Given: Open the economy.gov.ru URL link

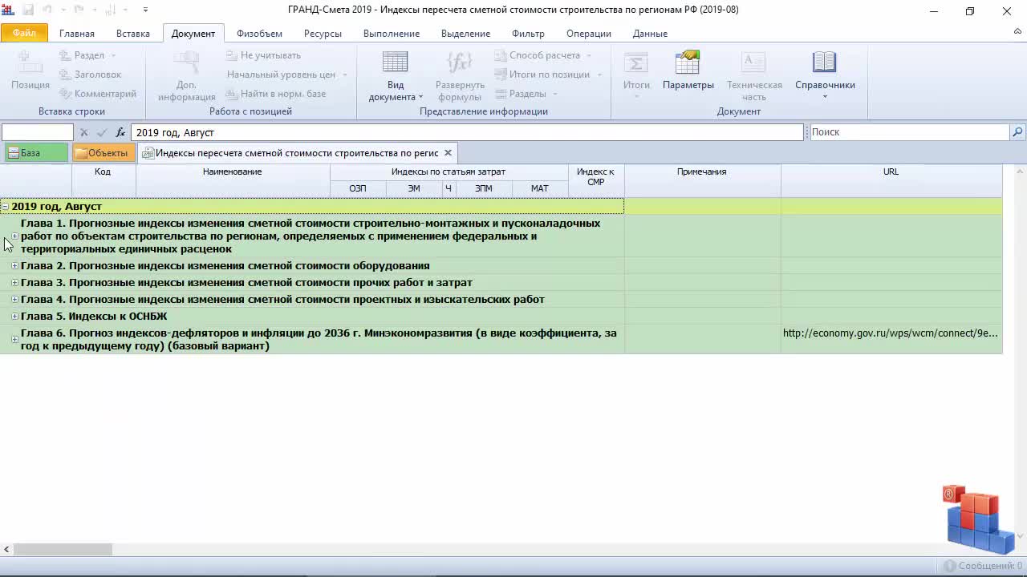Looking at the screenshot, I should 891,333.
